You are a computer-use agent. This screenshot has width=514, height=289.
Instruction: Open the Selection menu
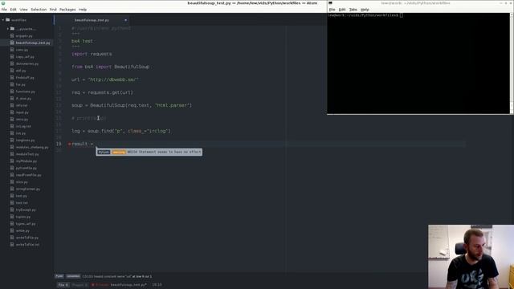[39, 10]
